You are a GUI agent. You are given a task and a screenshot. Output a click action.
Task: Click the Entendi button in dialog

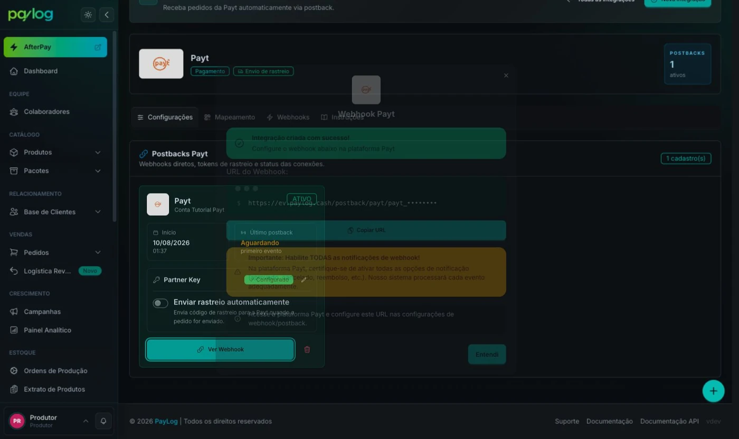tap(487, 354)
